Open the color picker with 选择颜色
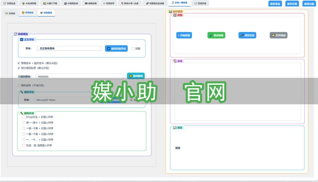The image size is (318, 182). click(136, 76)
